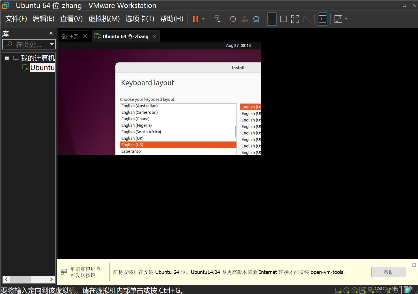Click the hard disk status icon

click(x=338, y=290)
